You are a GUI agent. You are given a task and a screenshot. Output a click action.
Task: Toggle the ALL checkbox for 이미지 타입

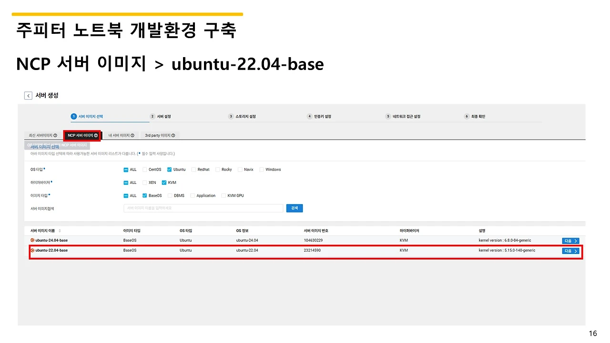[x=126, y=195]
